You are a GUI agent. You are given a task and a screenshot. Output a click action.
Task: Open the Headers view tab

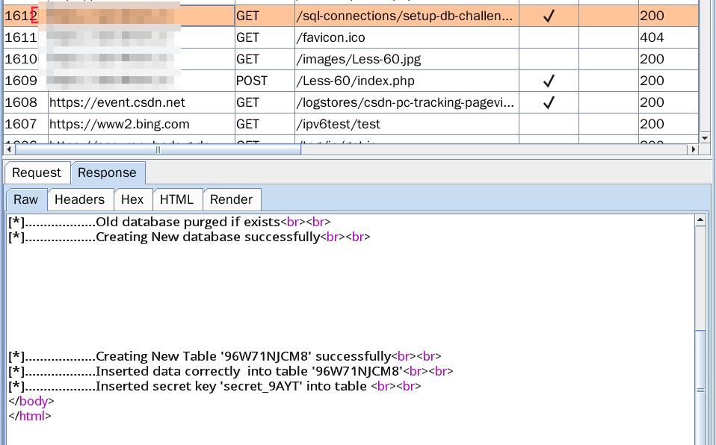(80, 200)
